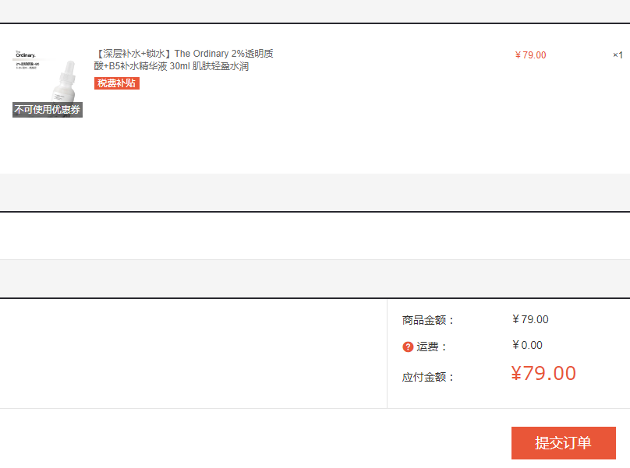Click the black ¥79.00 goods amount value
Viewport: 630px width, 468px height.
pos(530,319)
